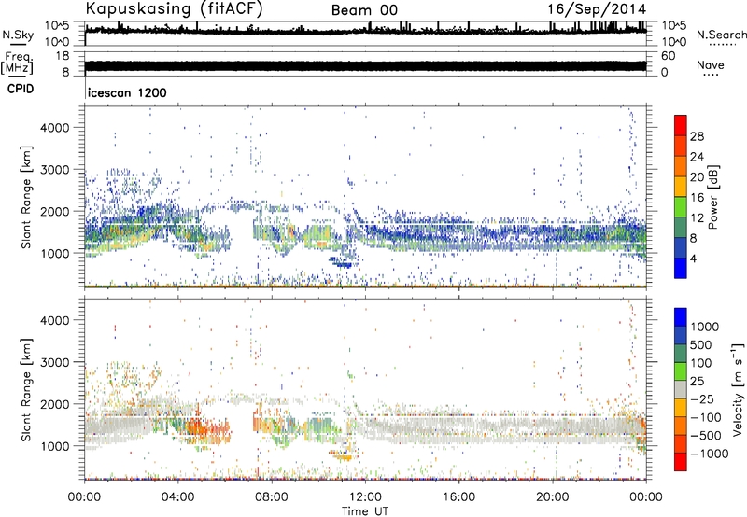Select the teal 100-500 Velocity colorbar swatch
Image resolution: width=747 pixels, height=517 pixels.
(x=681, y=354)
